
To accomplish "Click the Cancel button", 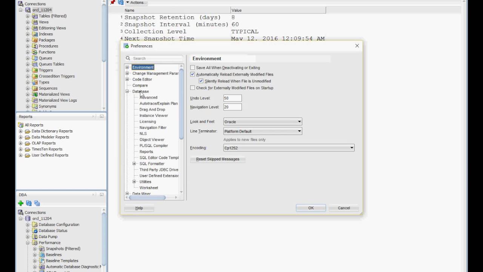I will tap(344, 208).
